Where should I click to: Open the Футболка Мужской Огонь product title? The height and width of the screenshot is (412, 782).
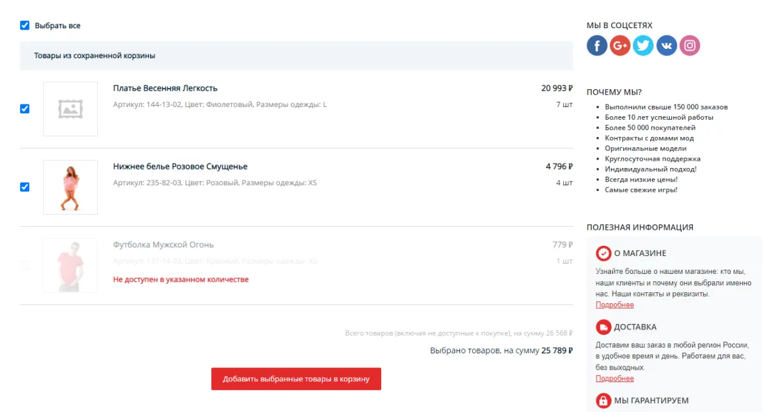pyautogui.click(x=163, y=245)
